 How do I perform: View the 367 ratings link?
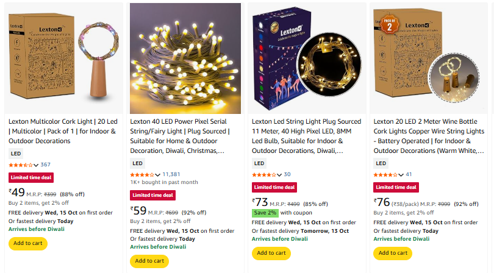click(46, 165)
